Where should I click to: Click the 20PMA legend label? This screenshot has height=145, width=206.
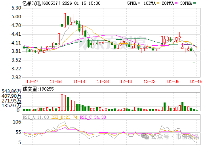(x=168, y=3)
